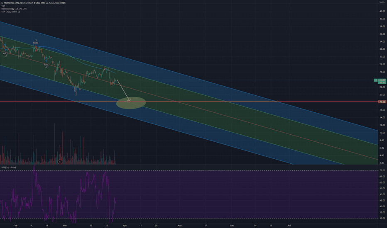Viewport: 387px width, 228px height.
Task: Click the red RsiSE short entry arrow
Action: [x=36, y=47]
